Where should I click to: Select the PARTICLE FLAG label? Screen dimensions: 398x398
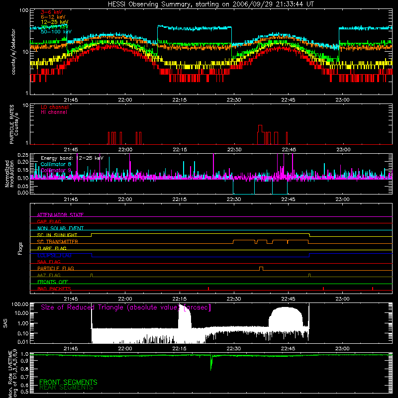(x=56, y=268)
